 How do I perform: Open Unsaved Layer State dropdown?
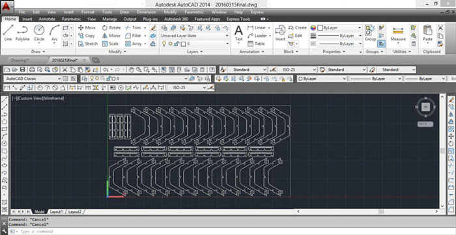point(195,35)
